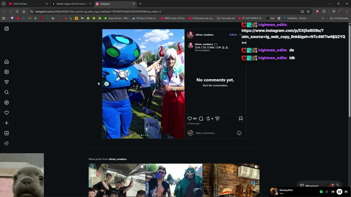This screenshot has width=351, height=197.
Task: Save the post with bookmark icon
Action: click(241, 118)
